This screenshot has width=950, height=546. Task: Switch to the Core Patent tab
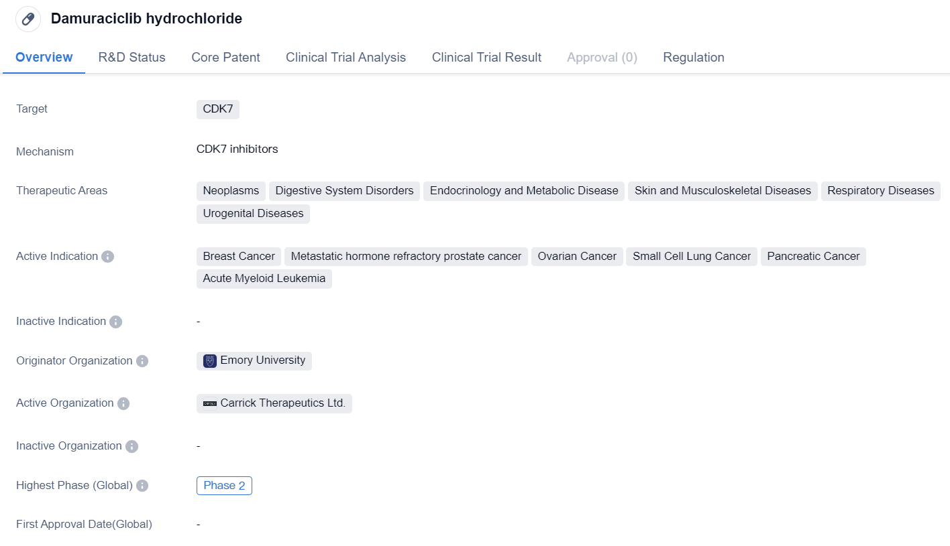click(x=225, y=58)
